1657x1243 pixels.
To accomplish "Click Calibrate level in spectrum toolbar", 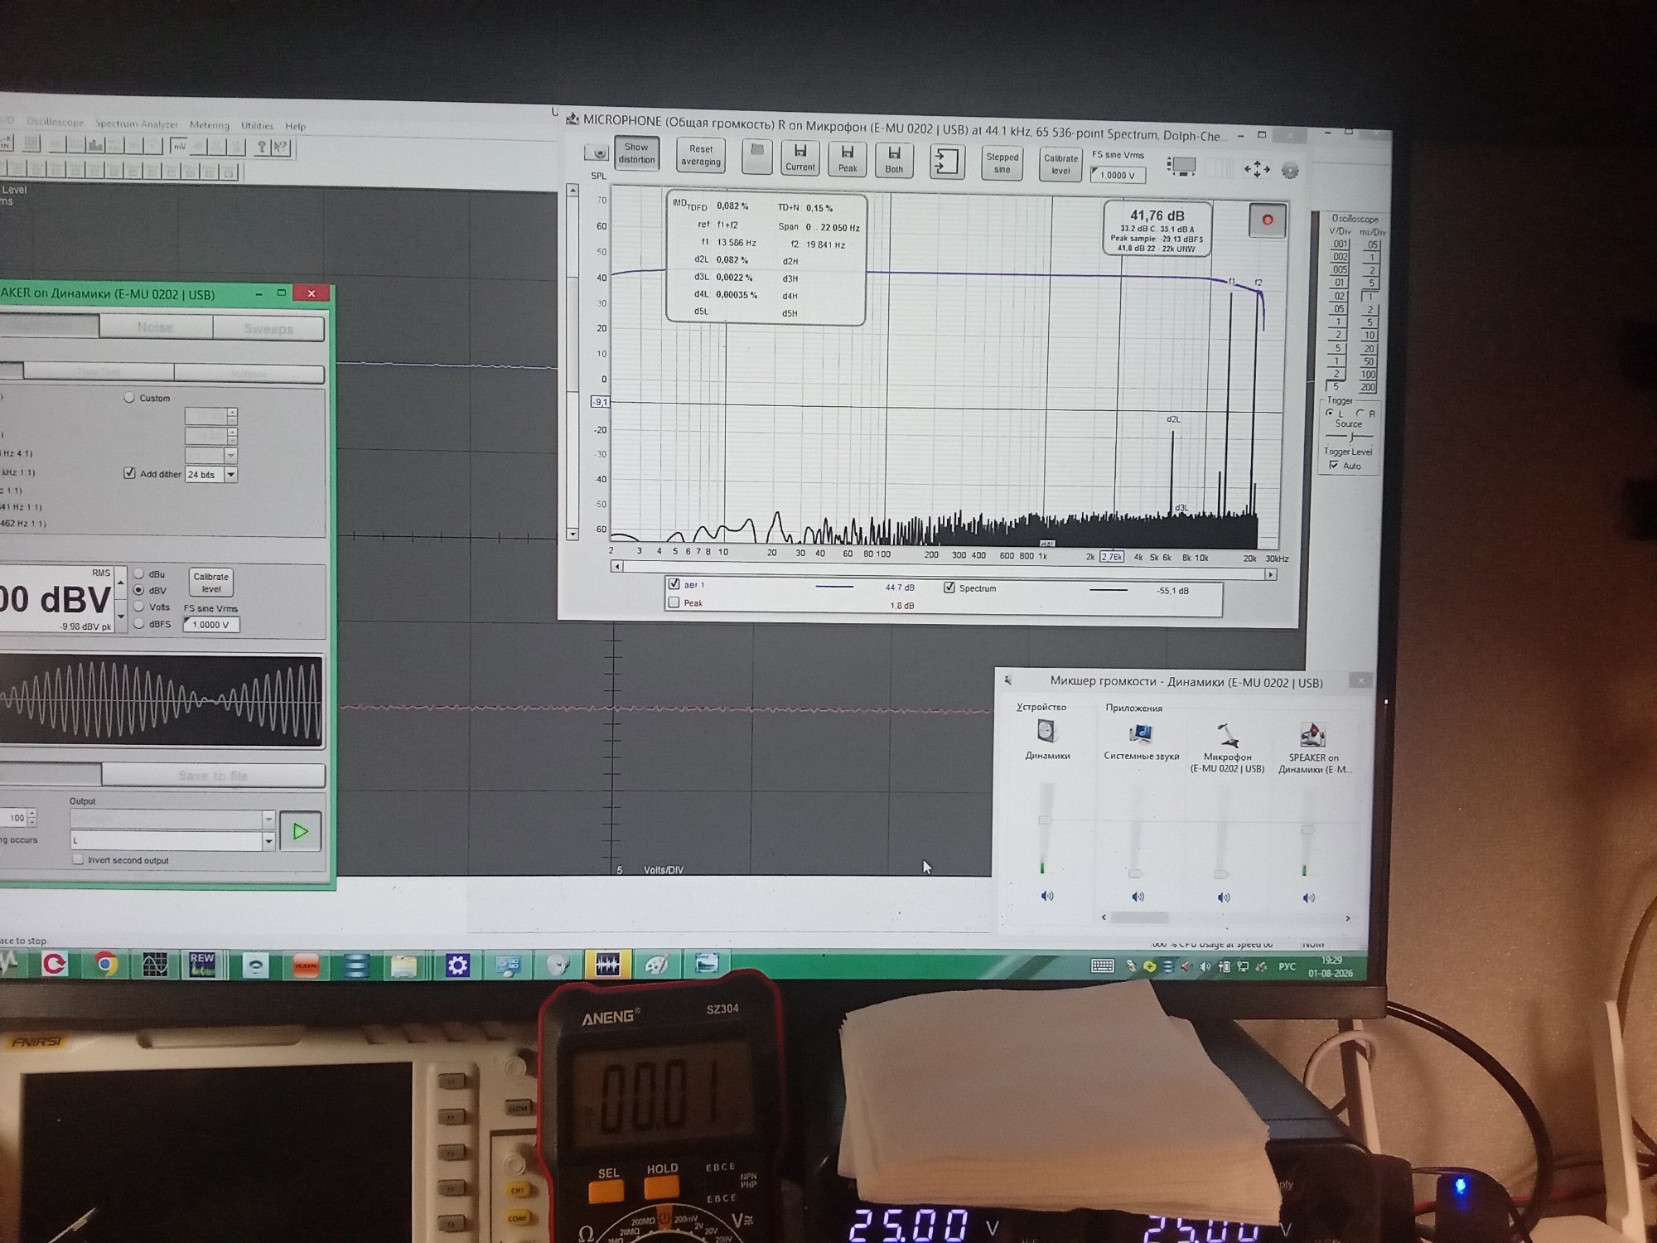I will click(x=1060, y=164).
